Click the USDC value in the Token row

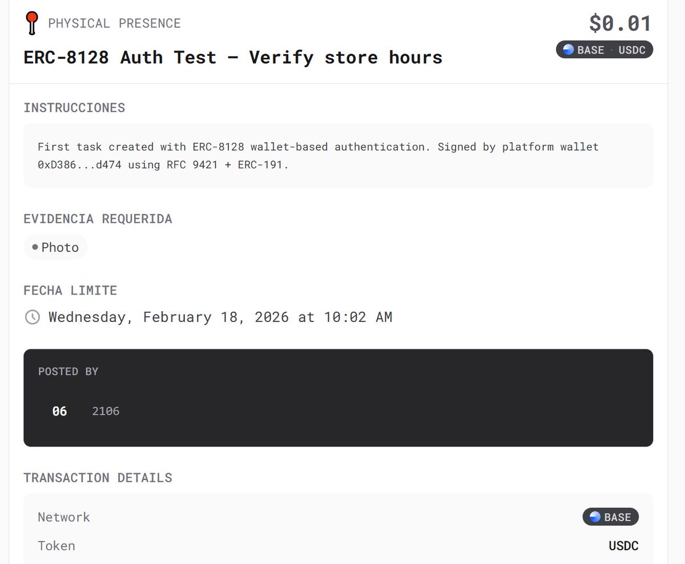(623, 546)
